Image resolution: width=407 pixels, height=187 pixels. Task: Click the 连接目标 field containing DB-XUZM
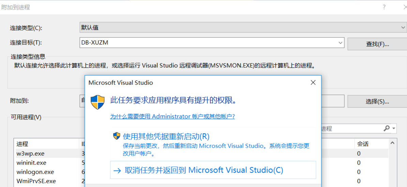(212, 43)
